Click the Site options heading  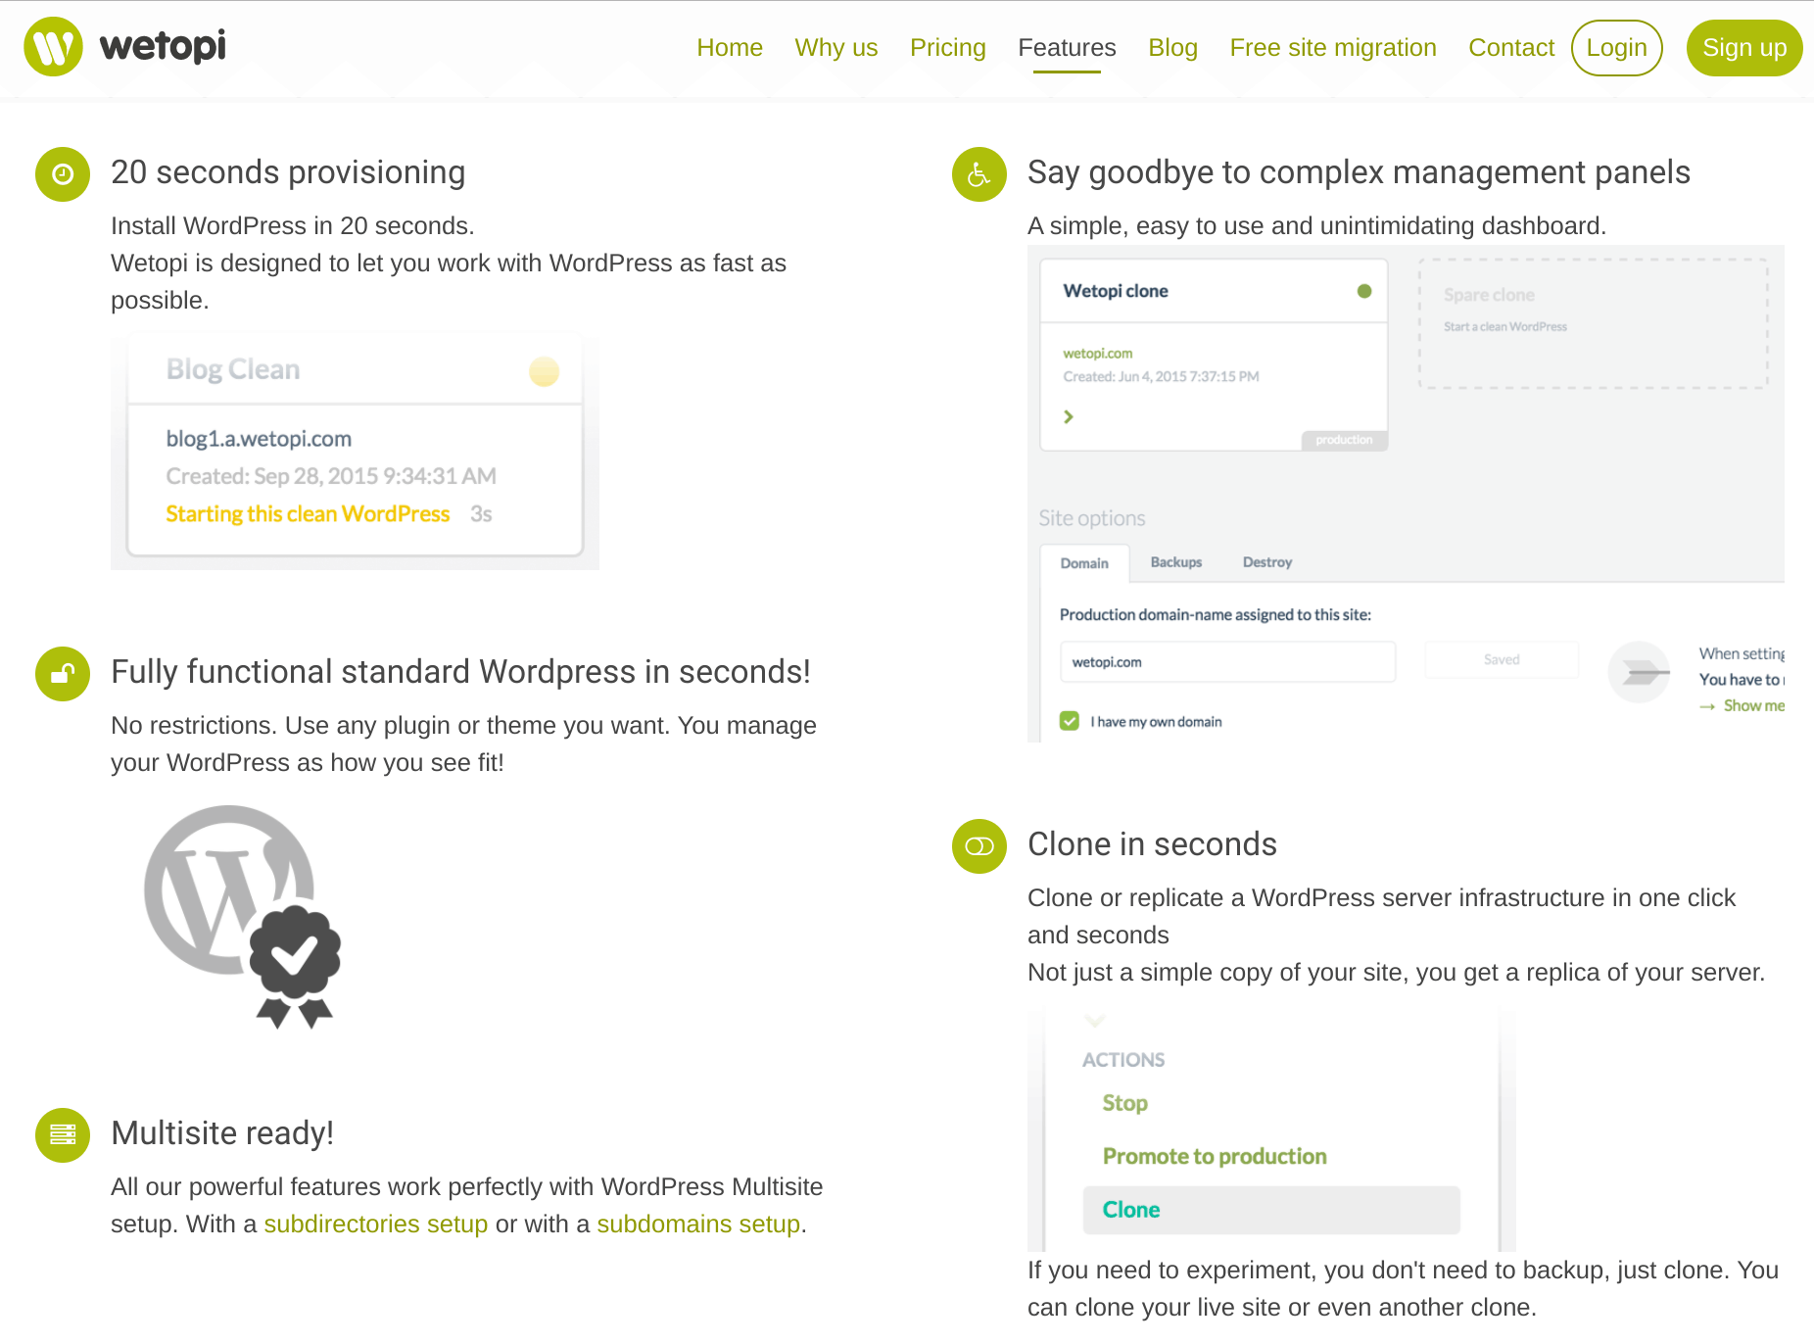(1092, 518)
